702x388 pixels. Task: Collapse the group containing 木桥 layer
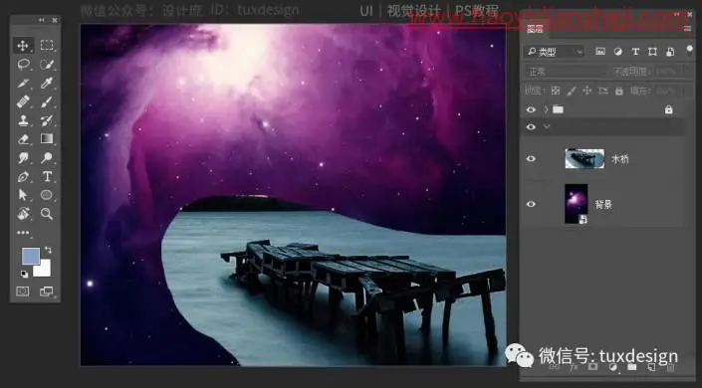547,127
